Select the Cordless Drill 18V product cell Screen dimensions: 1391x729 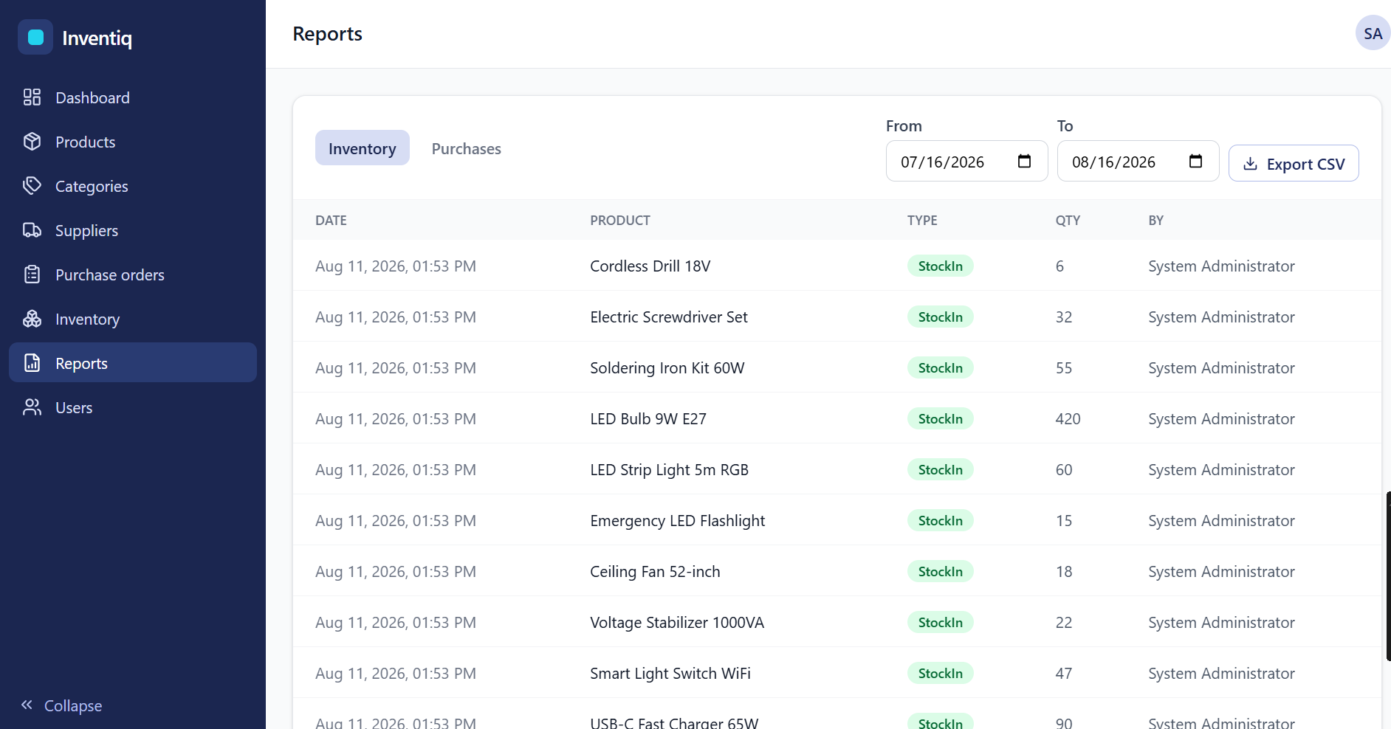click(x=650, y=266)
